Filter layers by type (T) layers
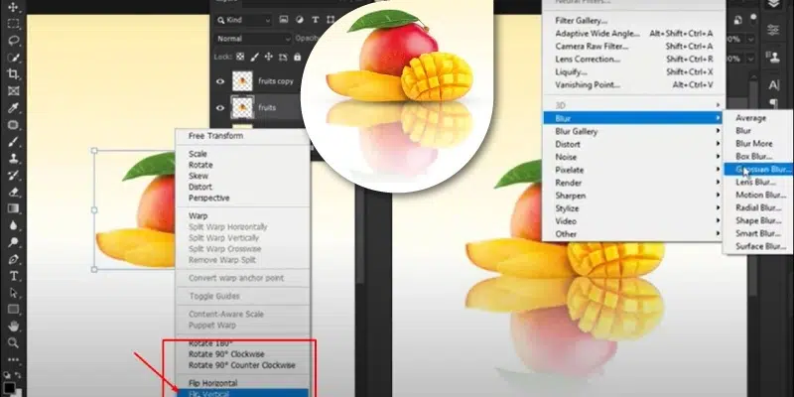The height and width of the screenshot is (397, 794). click(x=315, y=20)
